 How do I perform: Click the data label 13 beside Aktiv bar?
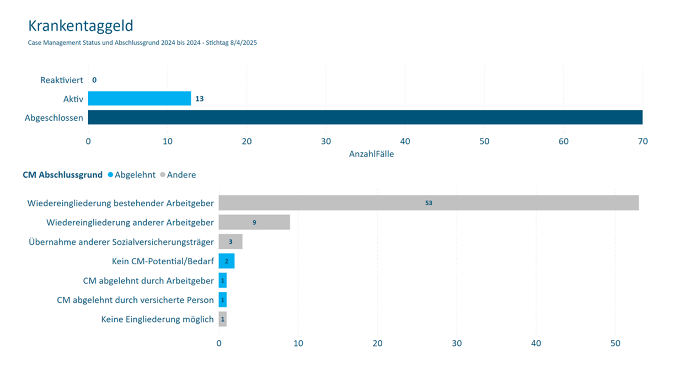click(200, 99)
